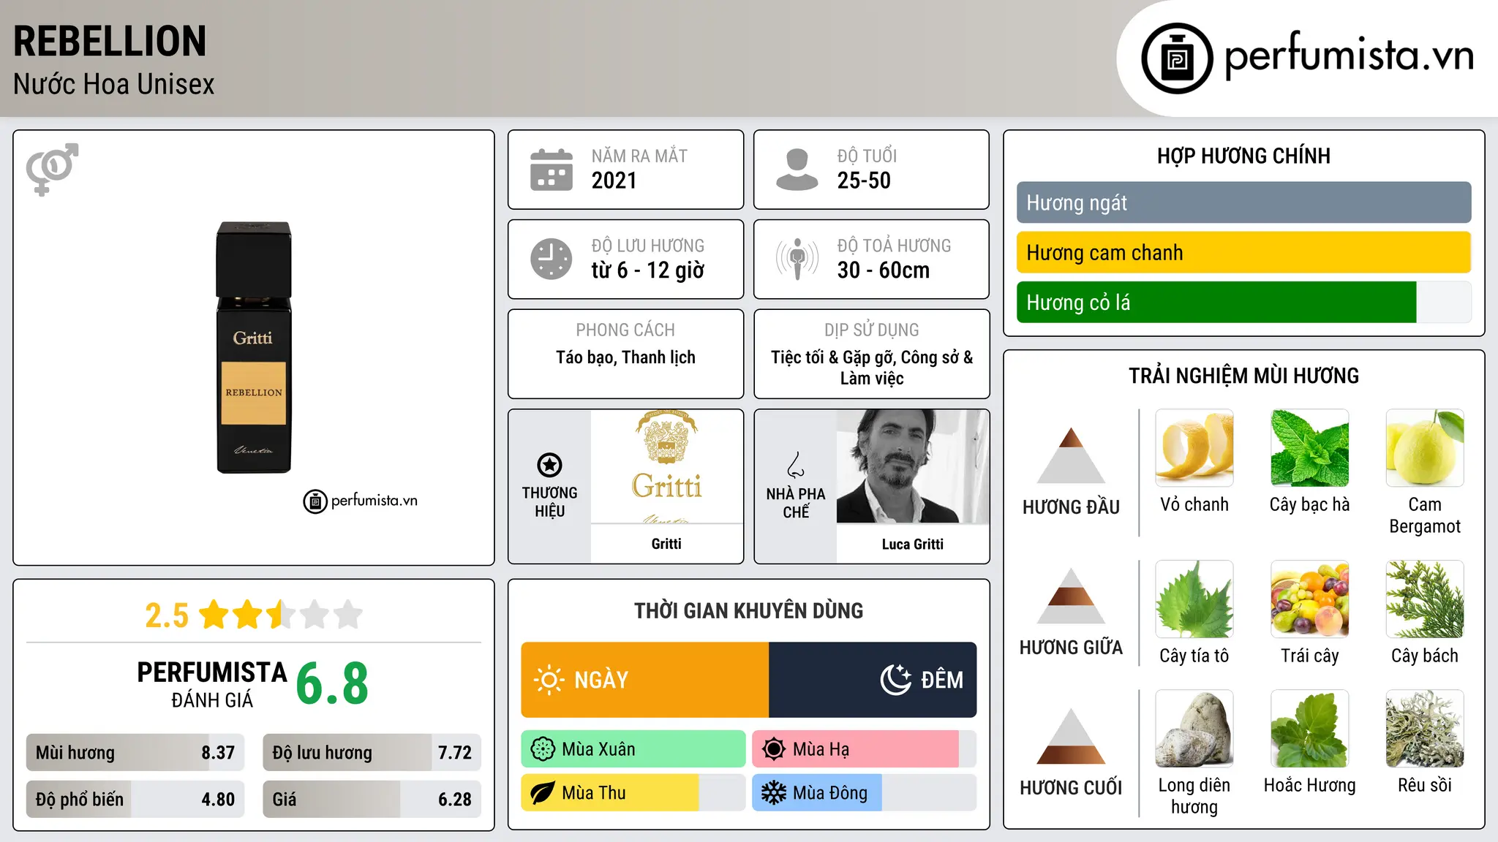The width and height of the screenshot is (1498, 842).
Task: Click the REBELLION title heading
Action: click(x=110, y=41)
